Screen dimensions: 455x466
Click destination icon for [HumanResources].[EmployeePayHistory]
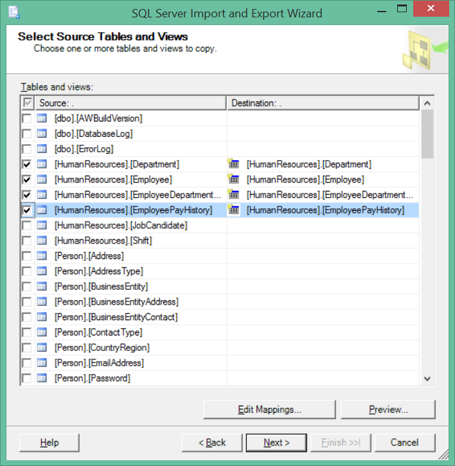coord(233,210)
